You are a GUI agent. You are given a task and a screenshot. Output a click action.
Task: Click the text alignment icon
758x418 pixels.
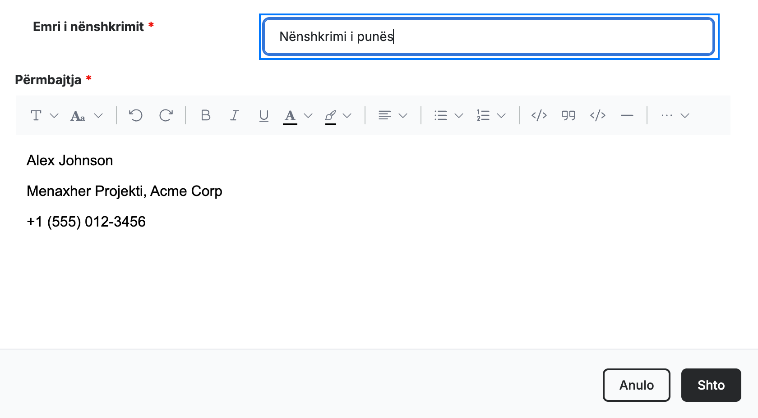click(x=385, y=116)
